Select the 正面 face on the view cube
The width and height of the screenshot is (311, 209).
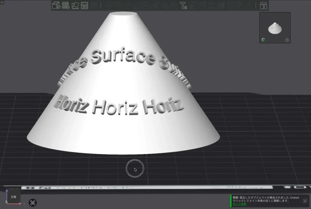click(x=13, y=197)
